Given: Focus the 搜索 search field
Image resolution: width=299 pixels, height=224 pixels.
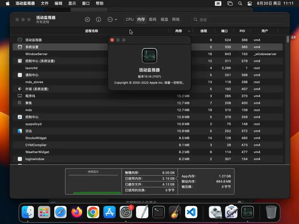Looking at the screenshot, I should click(239, 20).
